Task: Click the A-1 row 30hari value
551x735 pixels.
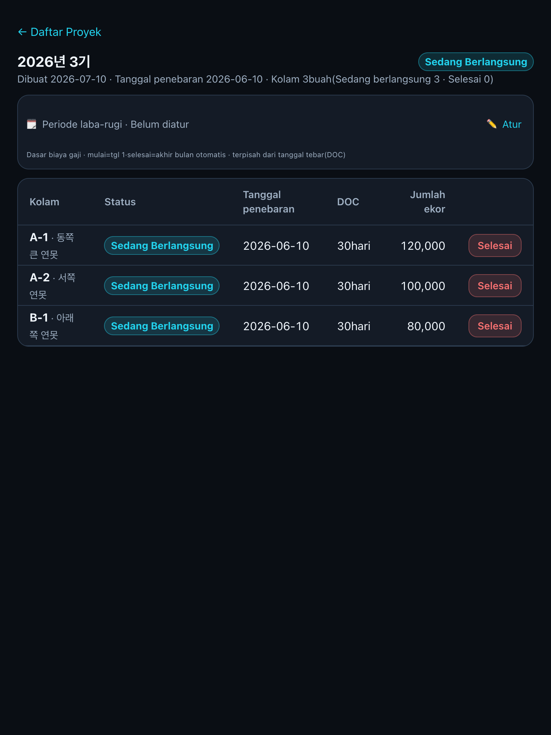Action: pyautogui.click(x=354, y=246)
